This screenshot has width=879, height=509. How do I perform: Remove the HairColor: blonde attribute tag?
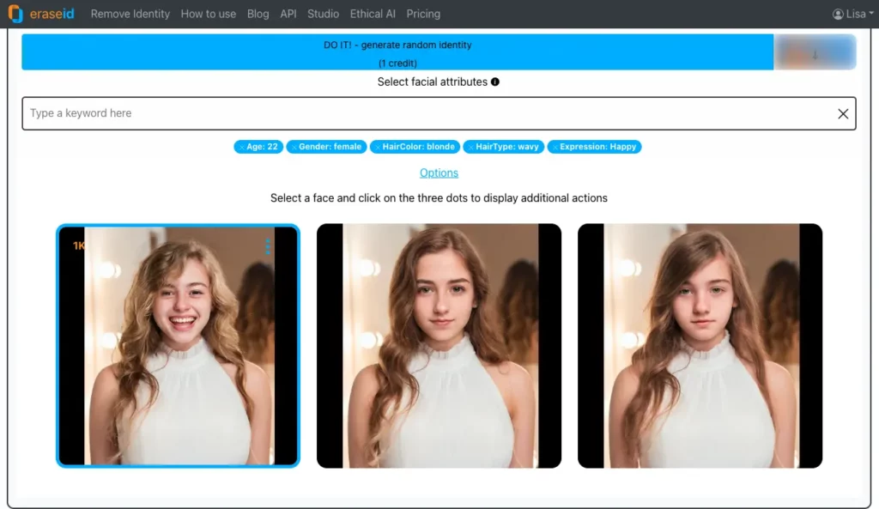point(379,147)
